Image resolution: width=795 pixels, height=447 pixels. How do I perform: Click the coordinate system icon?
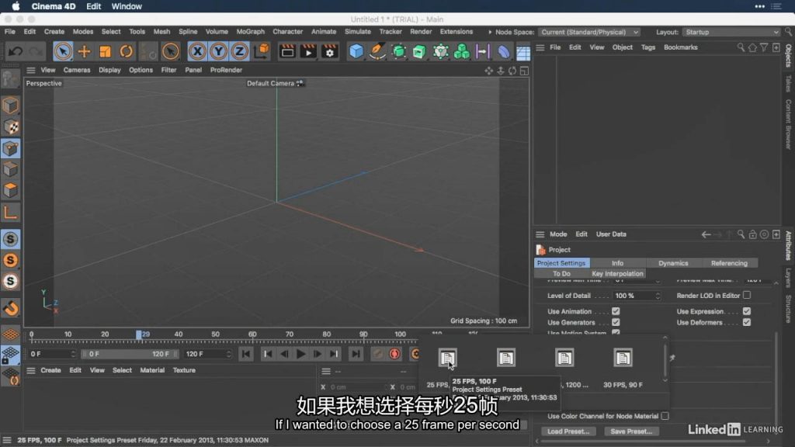pos(262,51)
